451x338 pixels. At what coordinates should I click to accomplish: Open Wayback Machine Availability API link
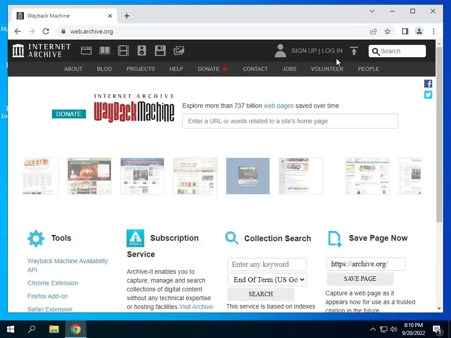pos(67,265)
